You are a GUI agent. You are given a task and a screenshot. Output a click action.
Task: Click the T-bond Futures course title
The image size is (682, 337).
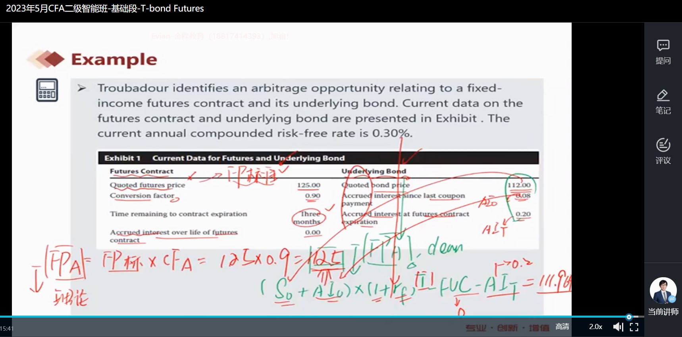point(105,8)
